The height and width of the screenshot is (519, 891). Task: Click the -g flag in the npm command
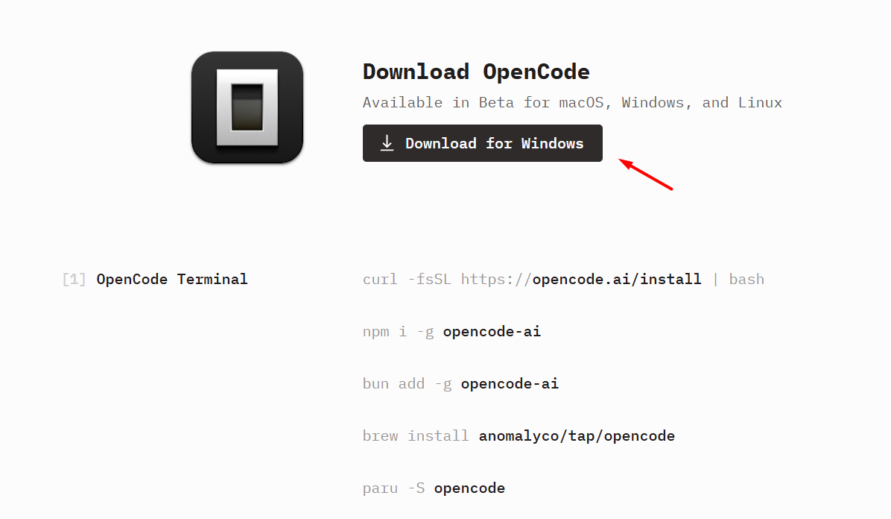[x=426, y=331]
